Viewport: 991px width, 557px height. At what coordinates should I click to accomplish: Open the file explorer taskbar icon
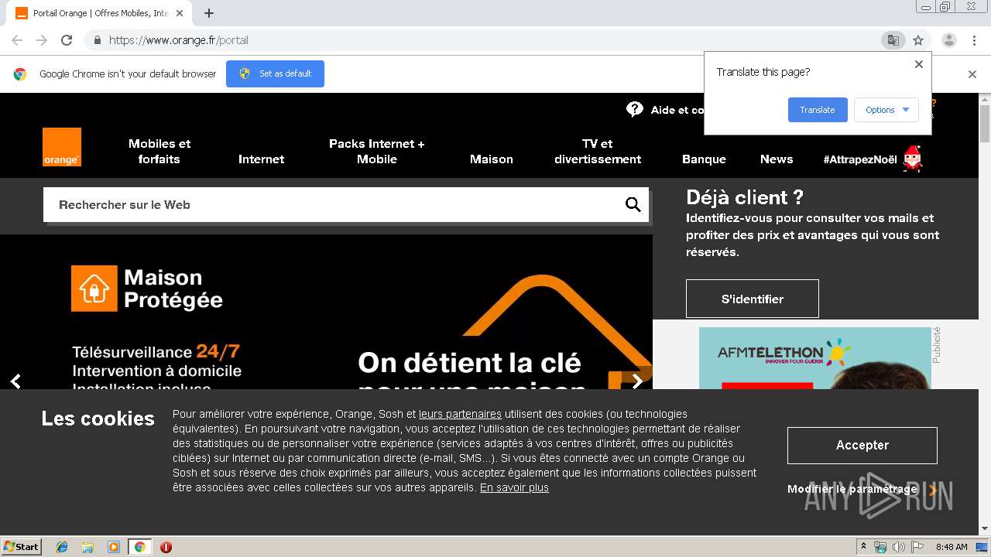(87, 547)
